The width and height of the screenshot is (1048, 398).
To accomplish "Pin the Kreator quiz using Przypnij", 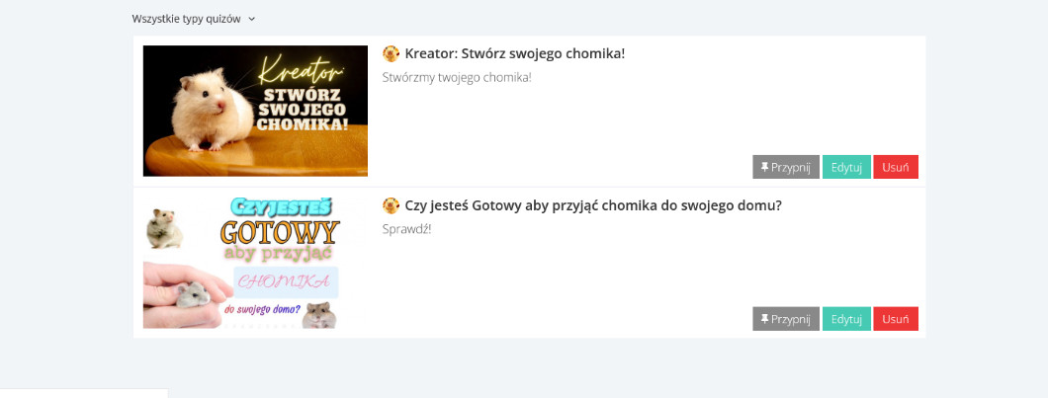I will [786, 167].
